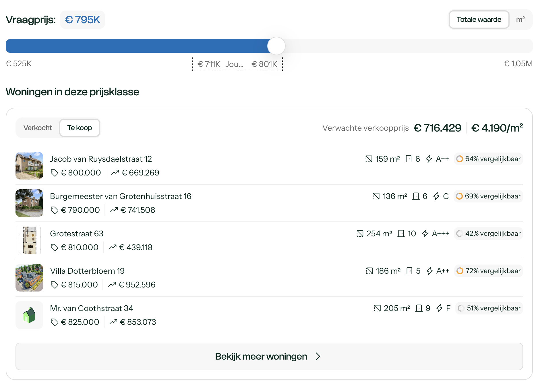
Task: Click price tag icon for Jacob van Ruysdaelstraat 12
Action: click(x=54, y=173)
